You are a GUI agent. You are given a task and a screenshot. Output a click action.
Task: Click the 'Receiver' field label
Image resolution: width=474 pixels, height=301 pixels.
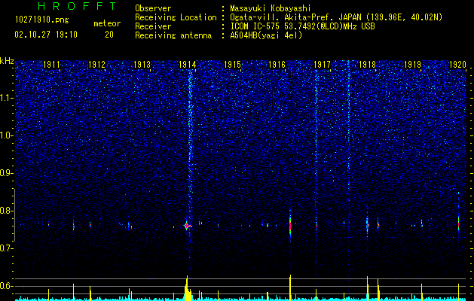tap(153, 26)
